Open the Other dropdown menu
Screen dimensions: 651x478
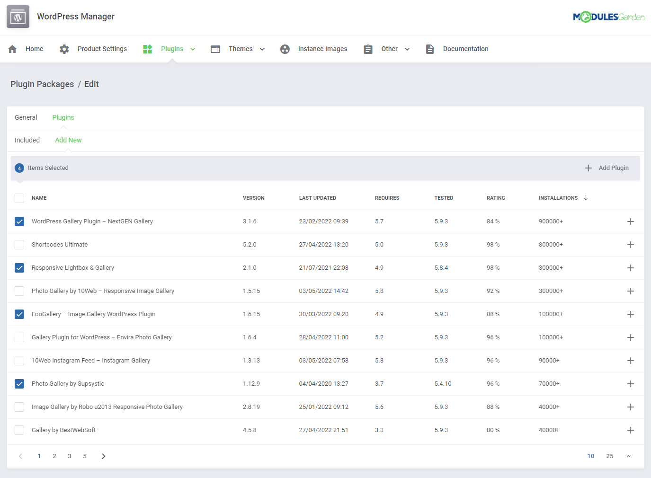pyautogui.click(x=407, y=49)
